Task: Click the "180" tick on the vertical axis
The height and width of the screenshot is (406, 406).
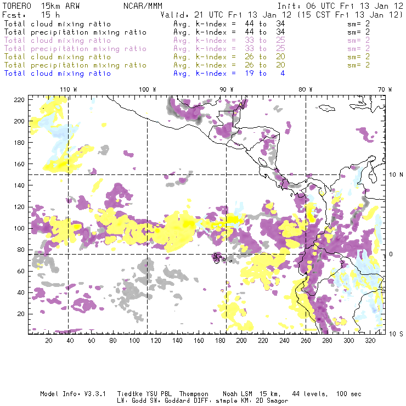Action: point(19,143)
